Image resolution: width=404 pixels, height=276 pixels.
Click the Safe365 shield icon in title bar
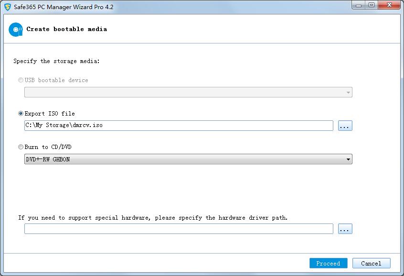tap(8, 7)
